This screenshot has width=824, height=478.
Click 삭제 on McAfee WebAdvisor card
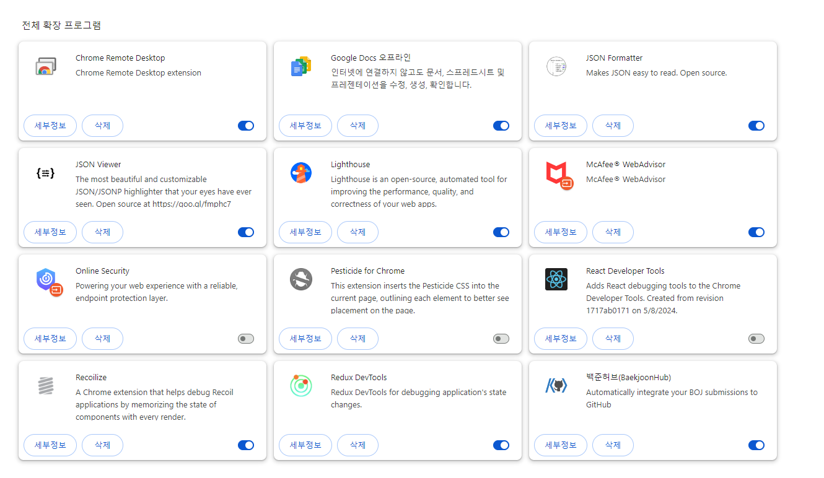point(613,232)
